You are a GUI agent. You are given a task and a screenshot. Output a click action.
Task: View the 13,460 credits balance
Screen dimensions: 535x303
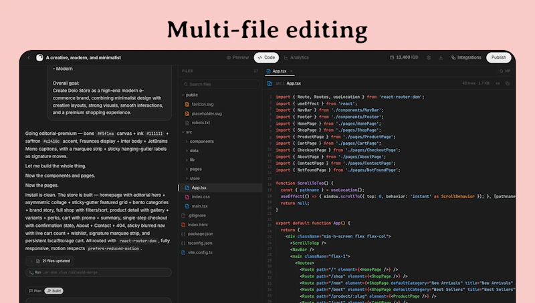tap(404, 57)
